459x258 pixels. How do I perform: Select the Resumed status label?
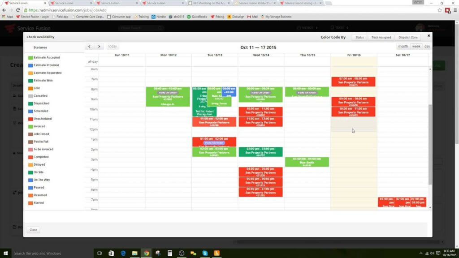tap(40, 195)
